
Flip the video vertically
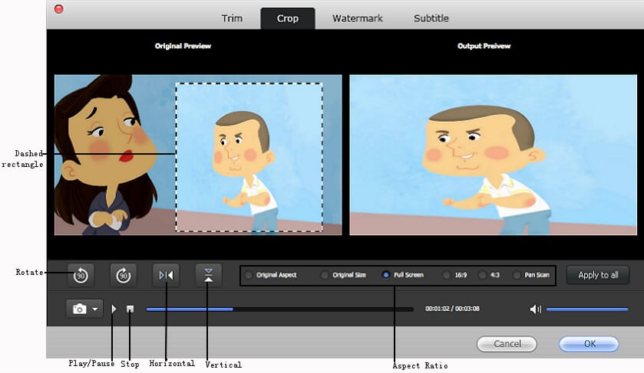(208, 274)
